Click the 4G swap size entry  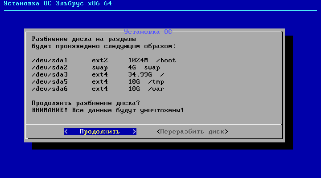click(x=144, y=68)
